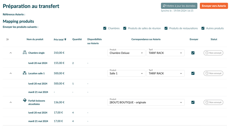Toggle Produits de restaurations checkbox
The image size is (229, 129).
point(166,28)
